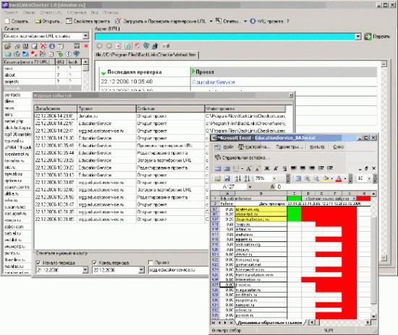Open Свойства проекта project properties

click(x=88, y=21)
